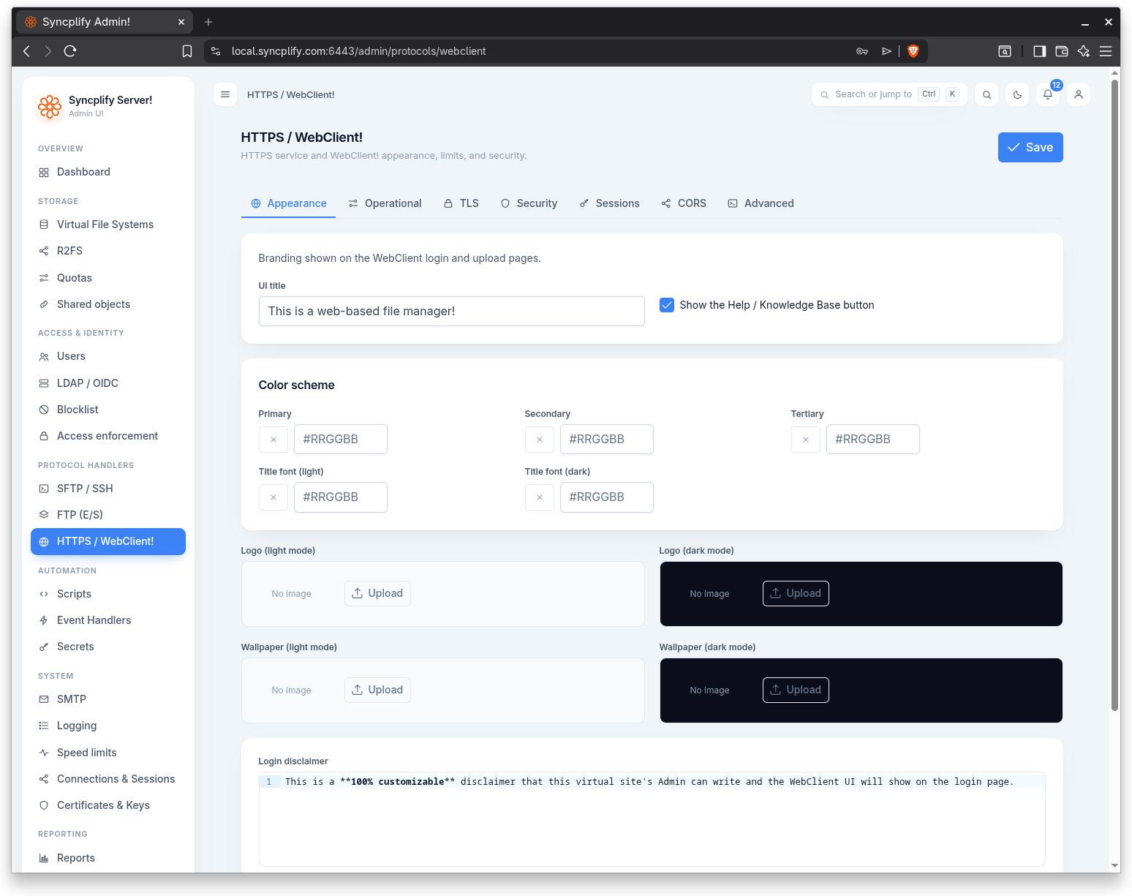Click the blue Save button
This screenshot has height=896, width=1132.
[x=1030, y=148]
